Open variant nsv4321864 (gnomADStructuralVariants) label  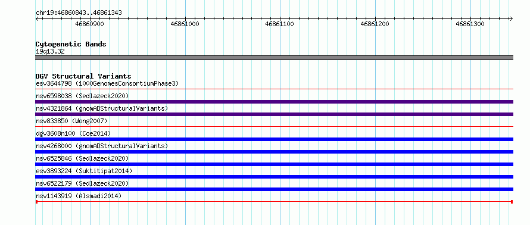pos(102,108)
